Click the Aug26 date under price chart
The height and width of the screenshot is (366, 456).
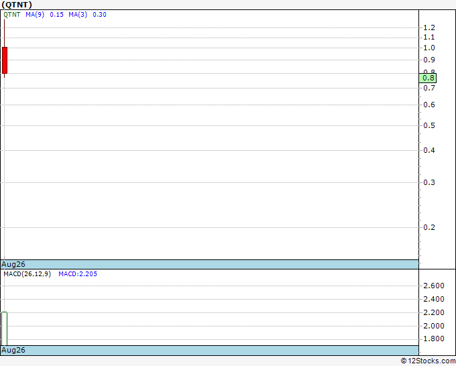13,264
